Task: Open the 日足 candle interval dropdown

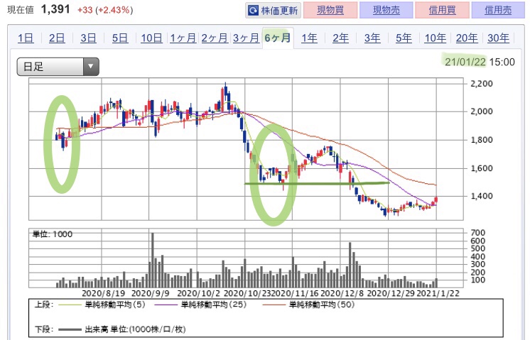Action: pyautogui.click(x=58, y=67)
